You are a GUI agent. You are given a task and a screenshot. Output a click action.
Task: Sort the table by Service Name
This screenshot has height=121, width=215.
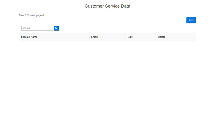click(29, 37)
